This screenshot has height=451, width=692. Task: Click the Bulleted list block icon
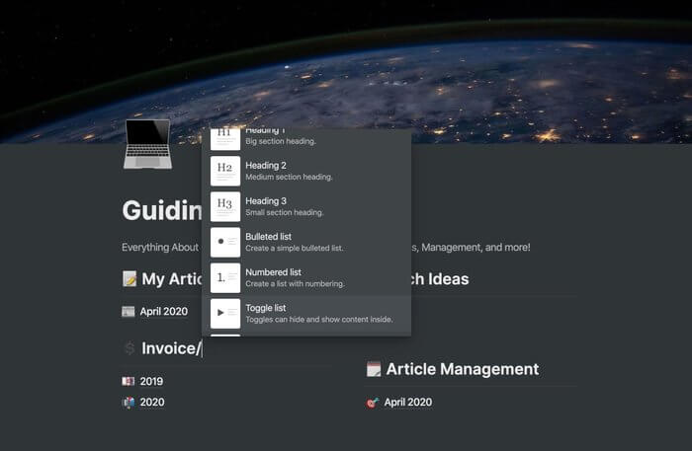click(225, 242)
